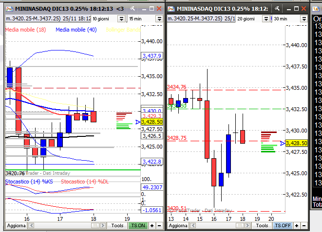Zoom out with minus button on right chart
Screen dimensions: 322x232
(x=304, y=226)
